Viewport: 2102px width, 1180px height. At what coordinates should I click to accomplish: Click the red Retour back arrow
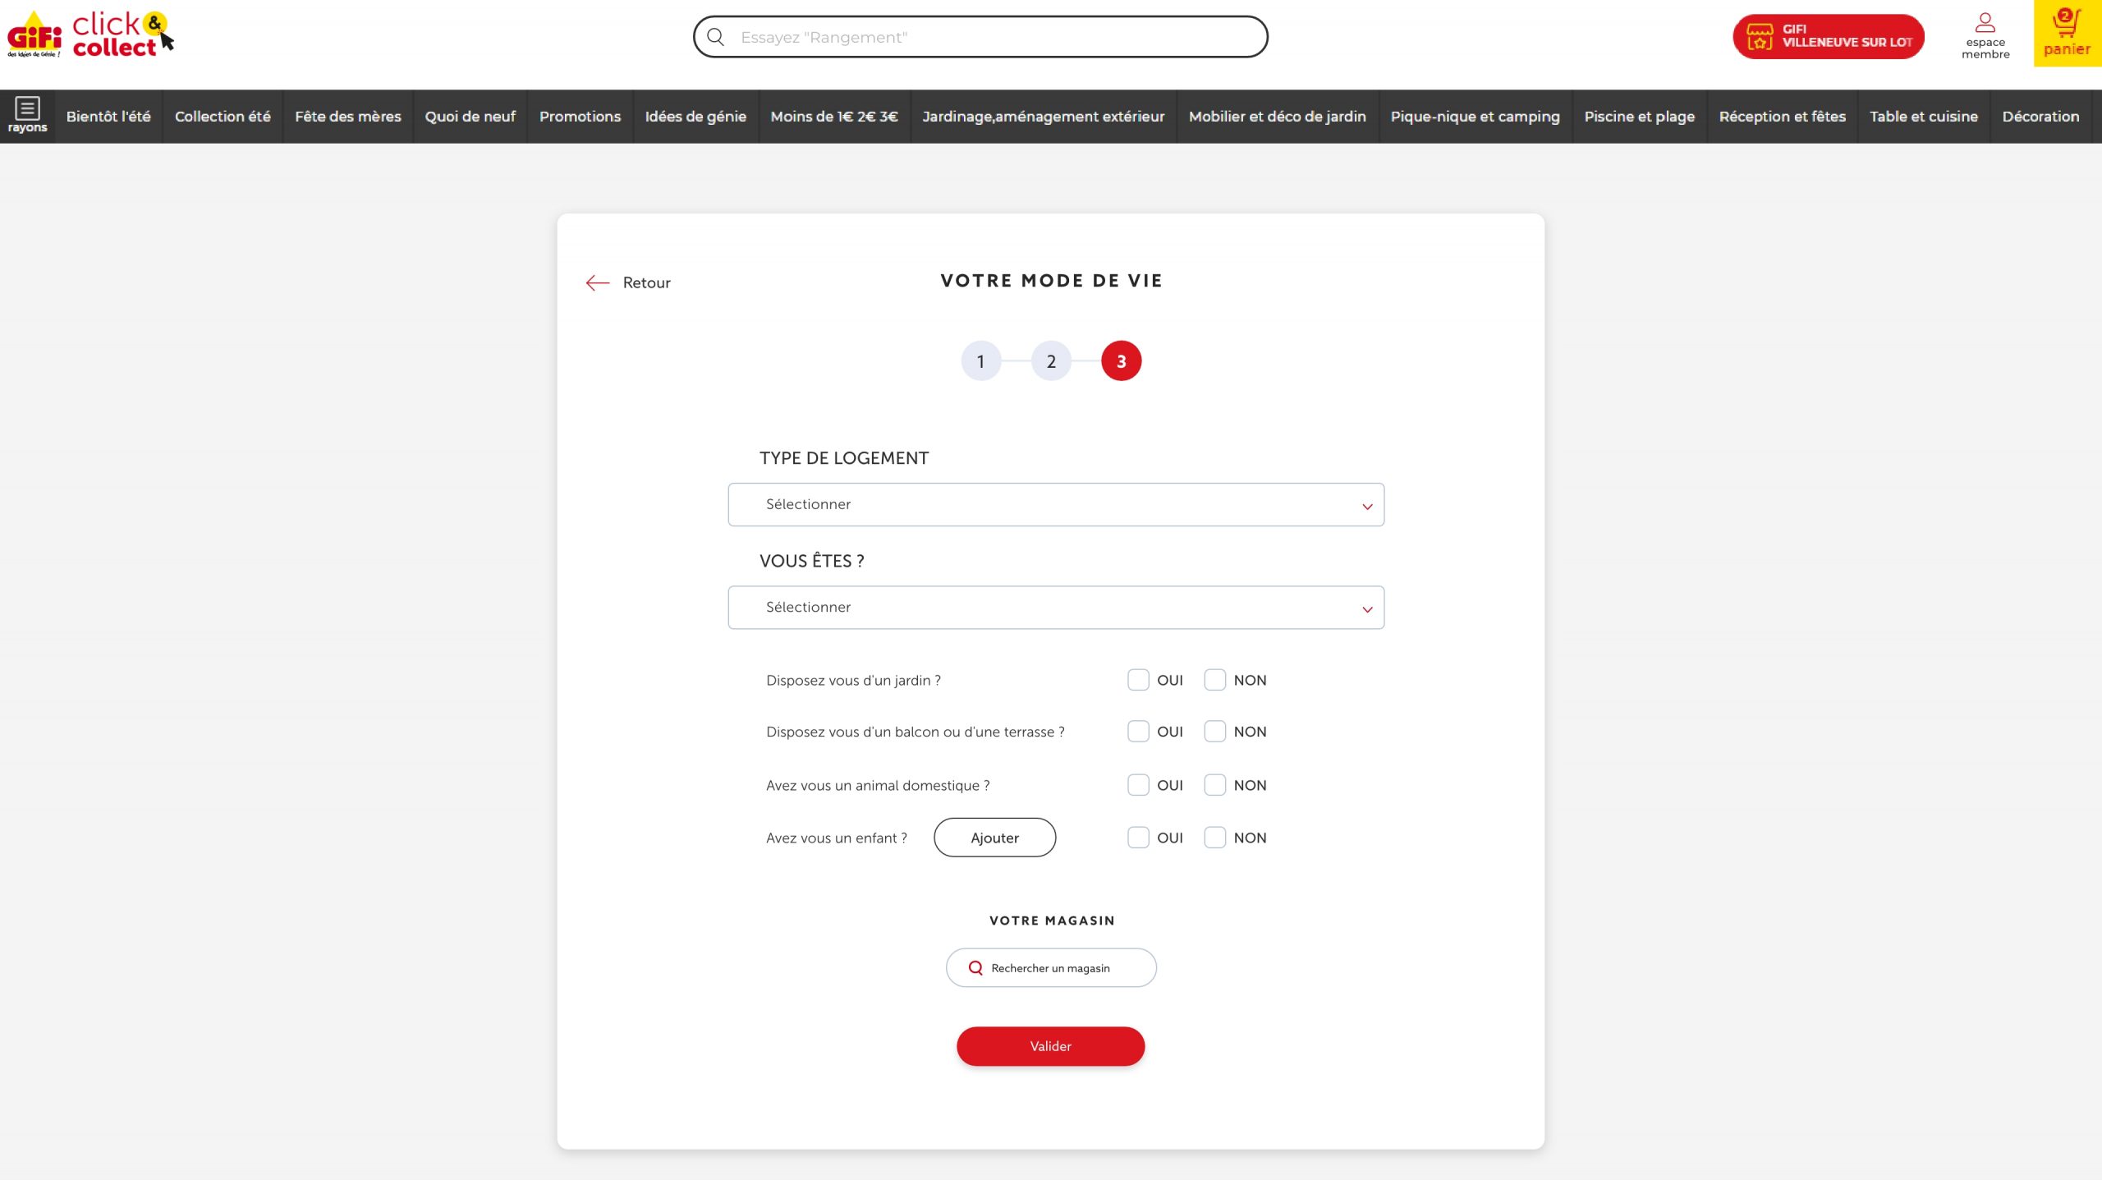pos(598,282)
